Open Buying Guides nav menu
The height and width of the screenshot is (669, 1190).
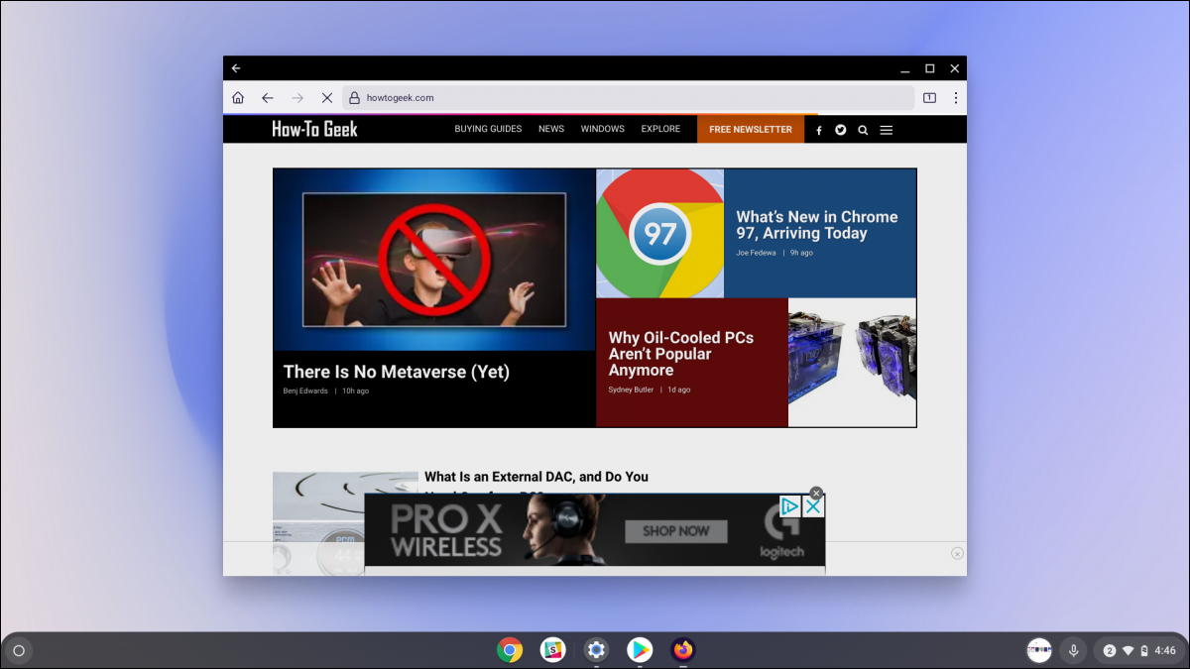click(x=488, y=129)
